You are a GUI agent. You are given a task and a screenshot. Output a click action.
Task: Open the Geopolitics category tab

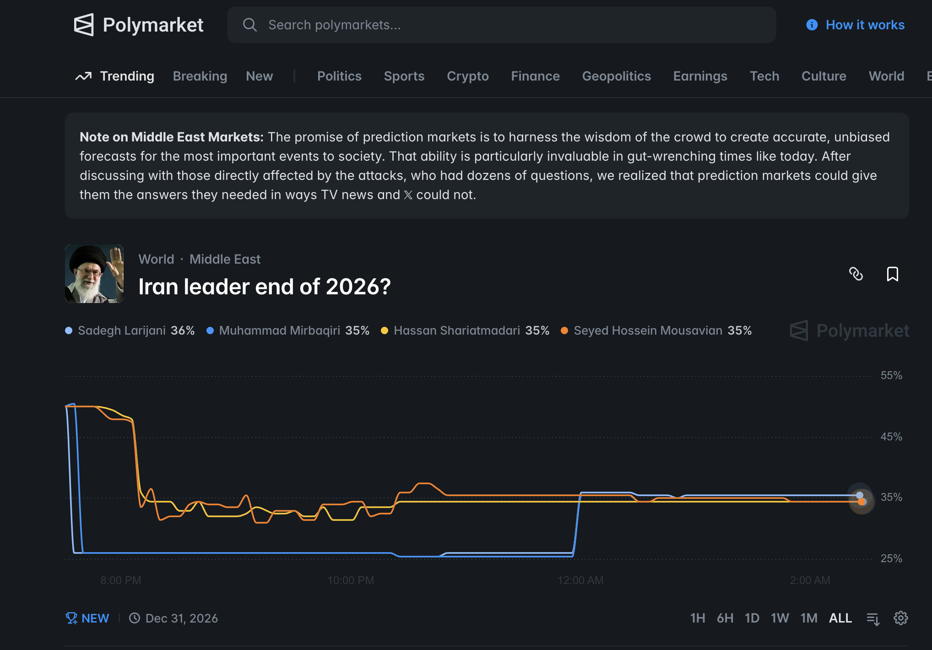point(616,76)
